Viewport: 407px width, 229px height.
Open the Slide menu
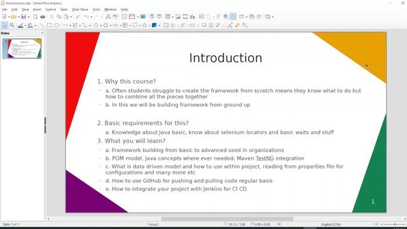point(64,10)
